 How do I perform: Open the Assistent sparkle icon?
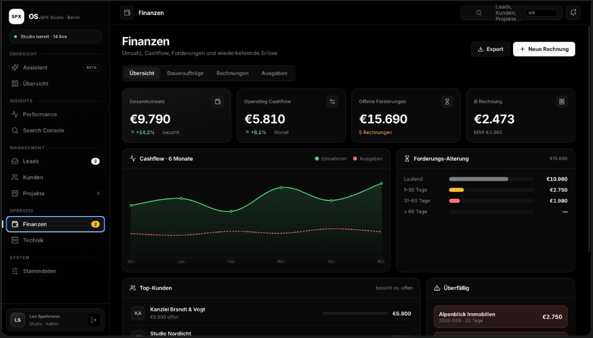pos(14,68)
